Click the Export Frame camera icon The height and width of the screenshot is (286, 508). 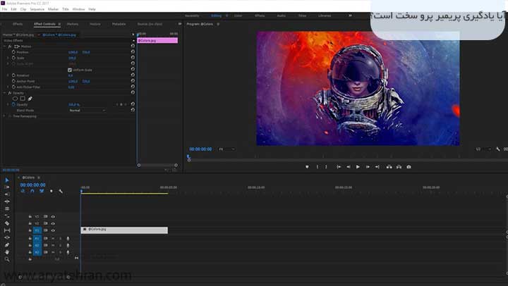pyautogui.click(x=409, y=167)
